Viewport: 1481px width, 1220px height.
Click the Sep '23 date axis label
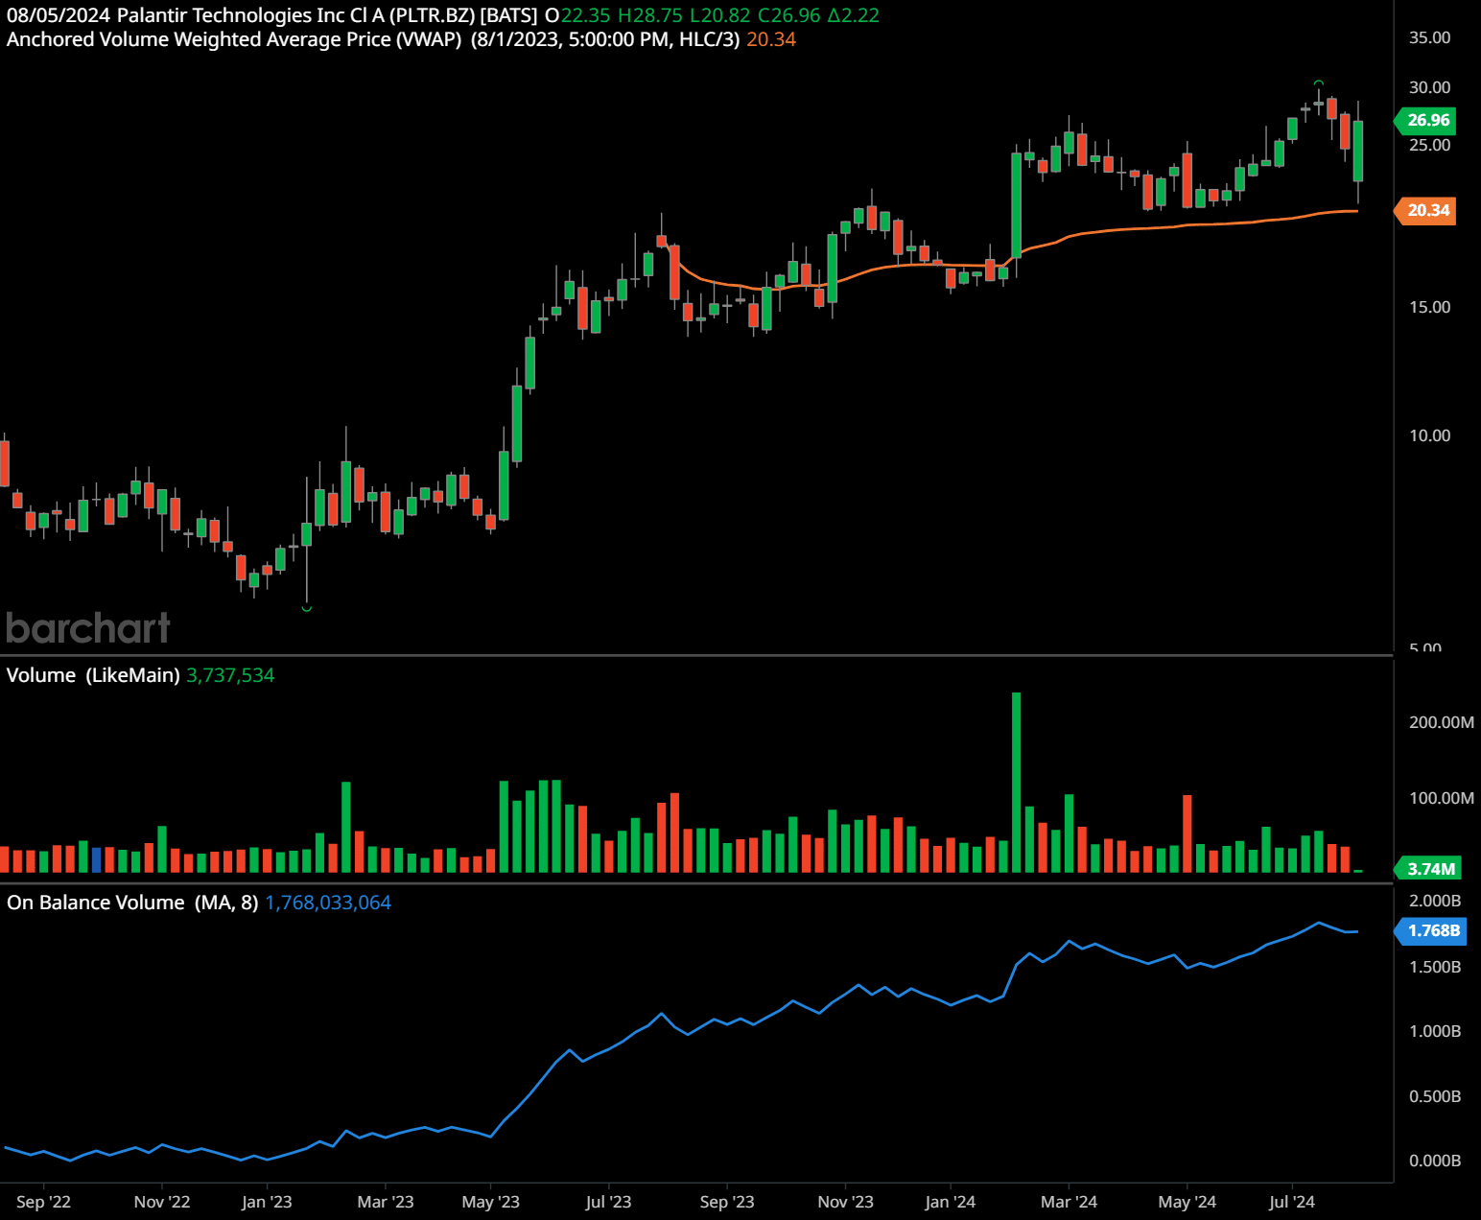pyautogui.click(x=727, y=1202)
